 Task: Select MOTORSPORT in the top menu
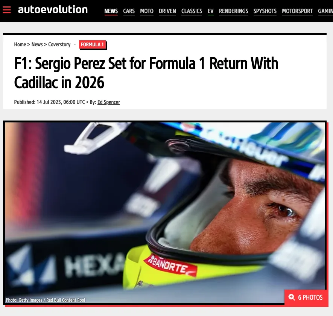[x=297, y=11]
